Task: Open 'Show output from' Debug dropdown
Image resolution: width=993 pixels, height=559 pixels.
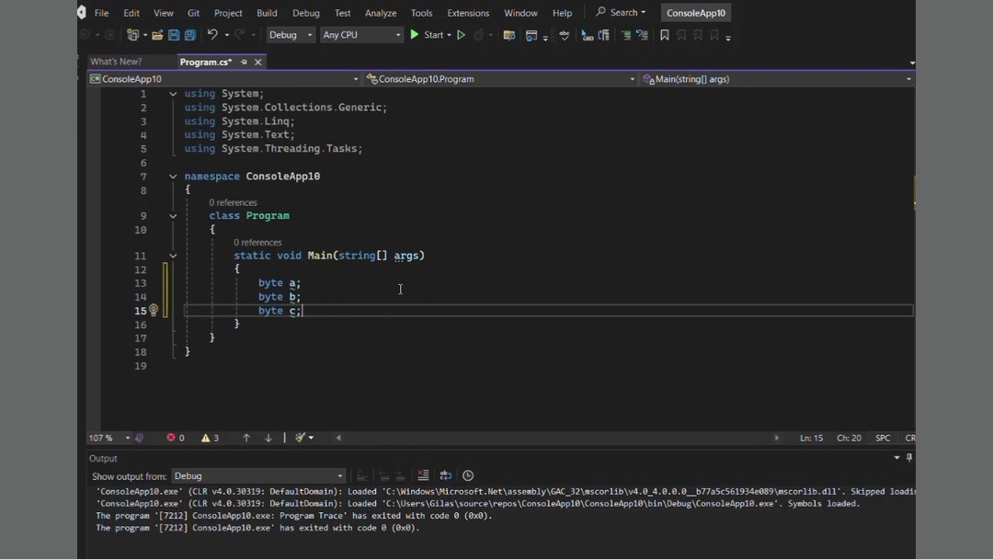Action: pos(257,476)
